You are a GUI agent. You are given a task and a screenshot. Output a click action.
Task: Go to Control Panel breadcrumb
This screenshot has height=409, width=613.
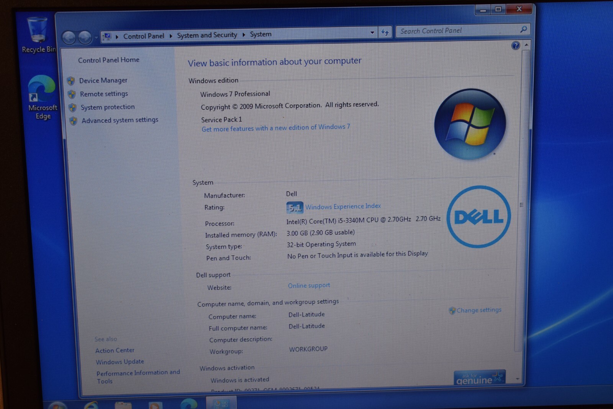point(144,36)
